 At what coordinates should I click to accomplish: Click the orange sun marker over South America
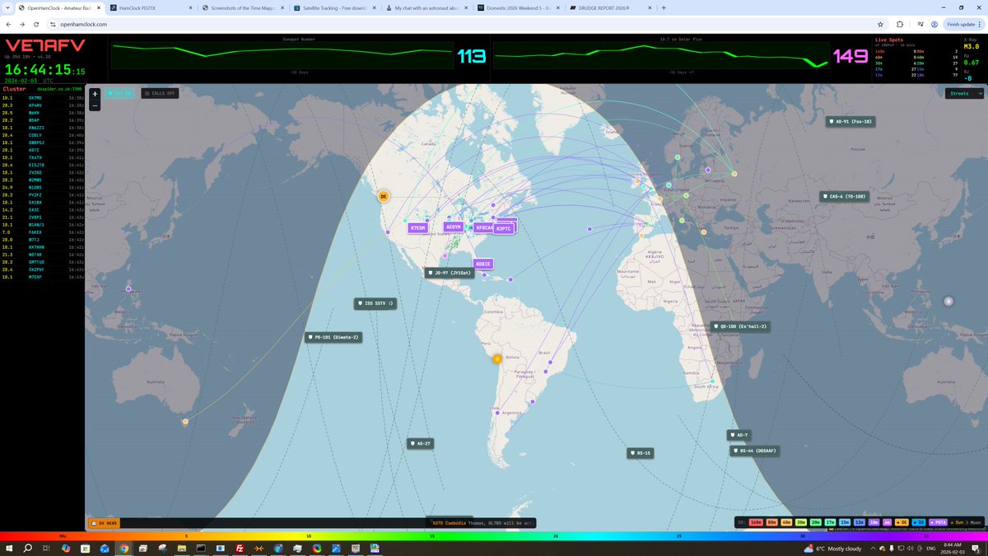point(497,359)
